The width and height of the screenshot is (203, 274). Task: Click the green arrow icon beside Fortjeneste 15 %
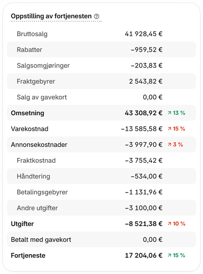coord(169,255)
